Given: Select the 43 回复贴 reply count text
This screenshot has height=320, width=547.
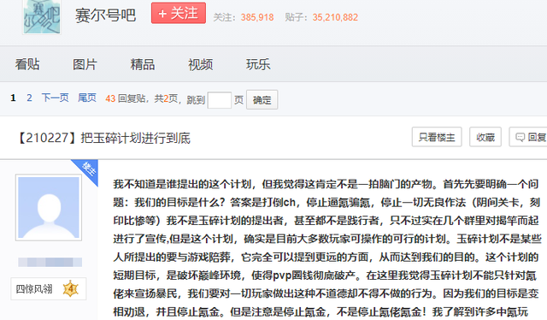Looking at the screenshot, I should click(x=126, y=98).
